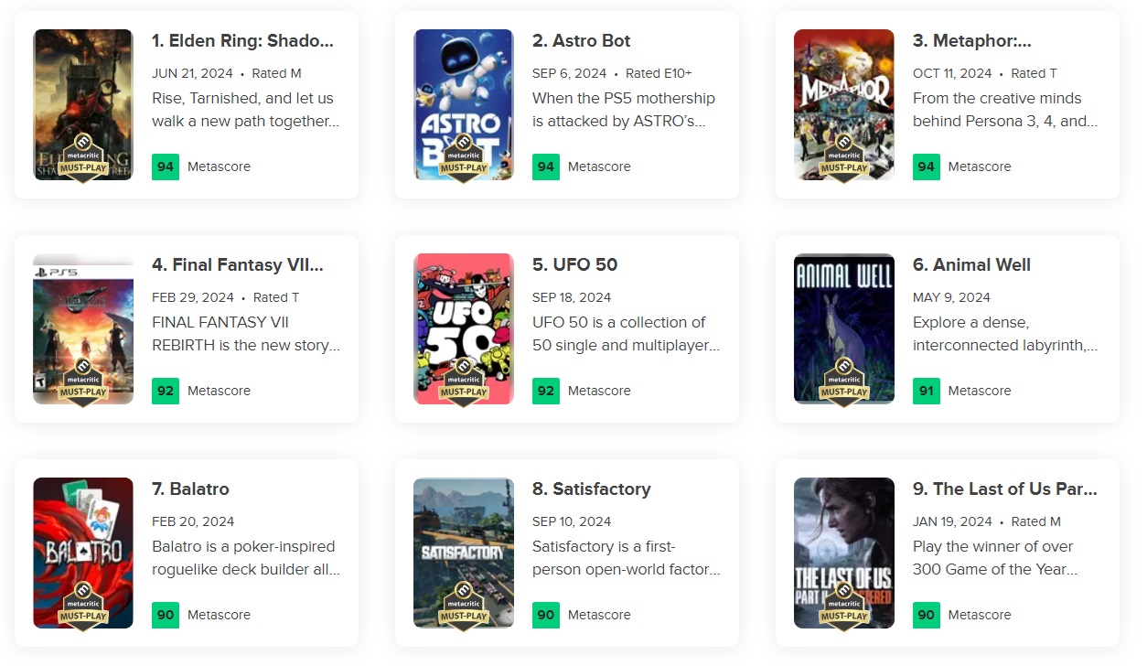Viewport: 1147px width, 666px height.
Task: Open the Elden Ring: Shadow title link
Action: click(x=242, y=41)
